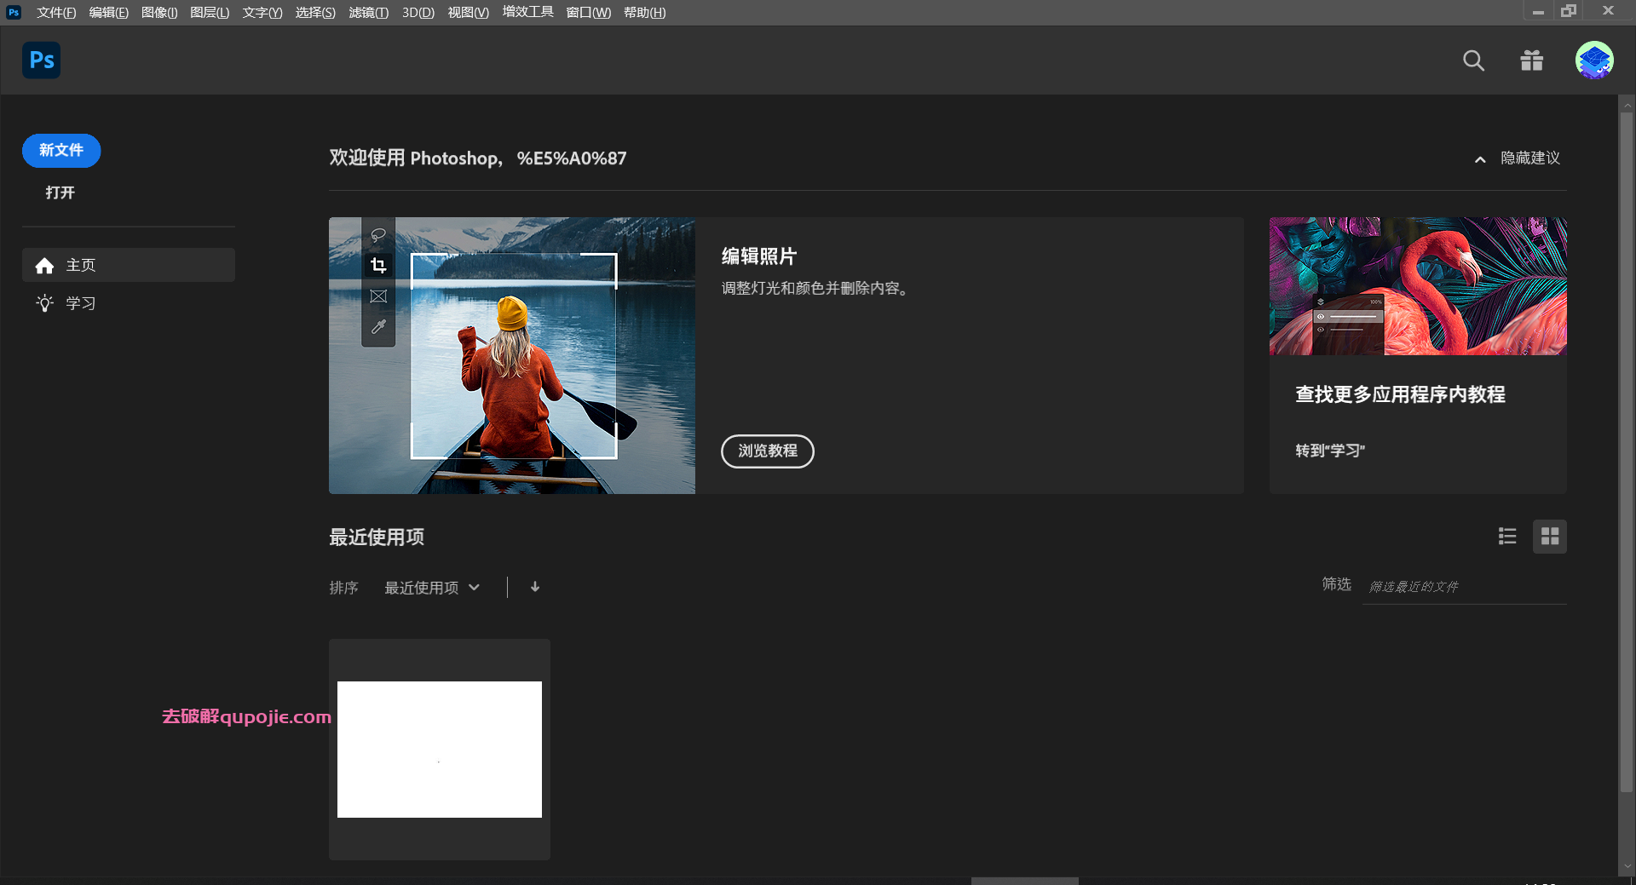
Task: Open the 增效工具 menu
Action: point(528,12)
